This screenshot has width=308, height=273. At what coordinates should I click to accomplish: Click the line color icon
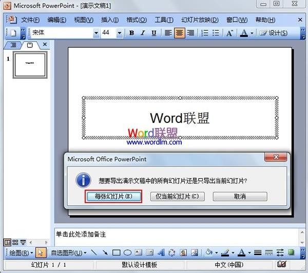tap(225, 252)
